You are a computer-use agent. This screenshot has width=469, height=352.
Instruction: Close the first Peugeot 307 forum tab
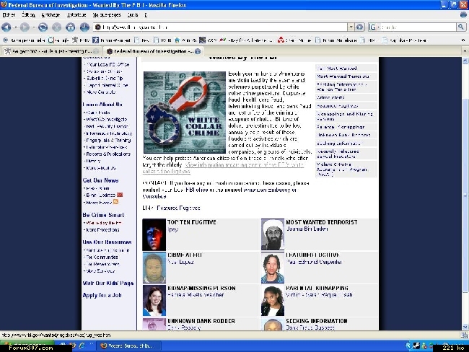(x=96, y=51)
